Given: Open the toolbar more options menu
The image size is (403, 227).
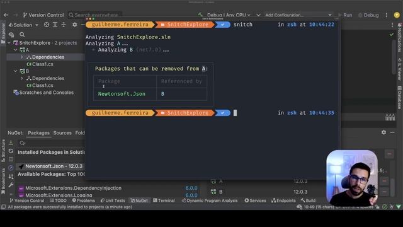Looking at the screenshot, I should pos(386,15).
